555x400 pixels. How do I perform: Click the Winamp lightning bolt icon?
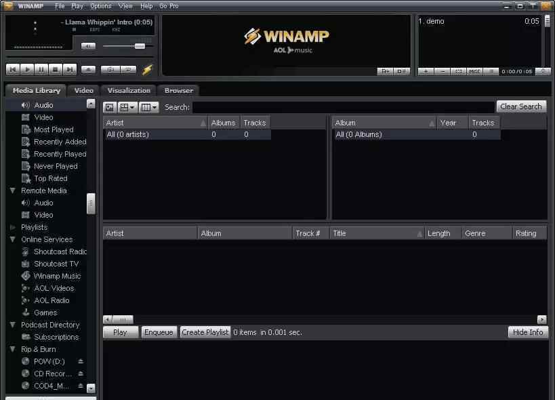pos(147,69)
